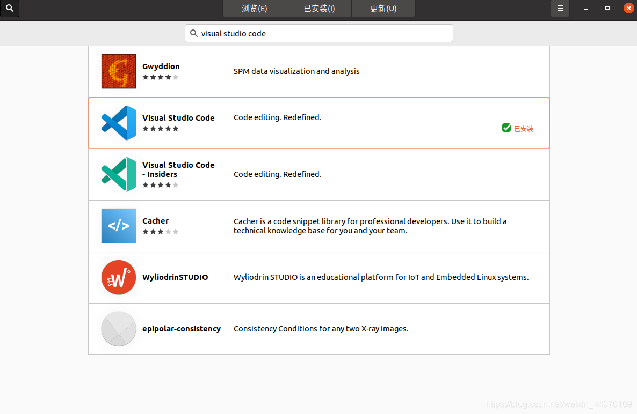Click the Visual Studio Code five-star rating
Viewport: 637px width, 414px height.
coord(161,129)
